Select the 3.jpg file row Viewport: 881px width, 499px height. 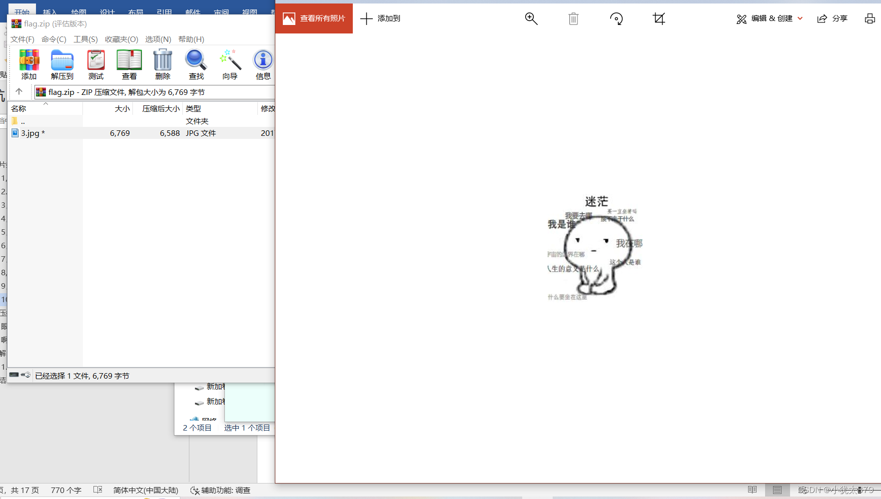pos(141,133)
